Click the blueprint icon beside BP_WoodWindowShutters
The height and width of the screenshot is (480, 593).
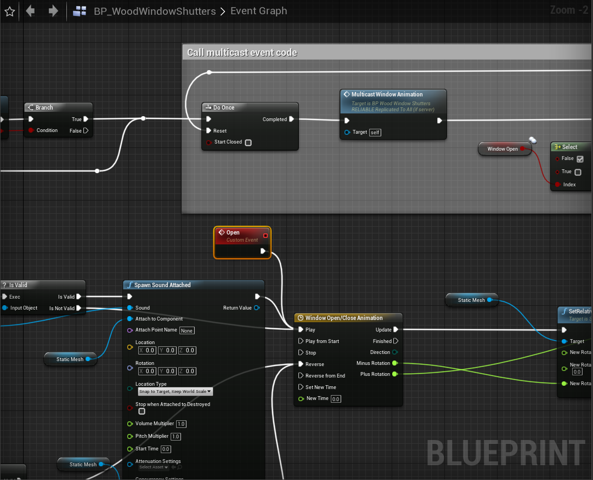coord(80,11)
